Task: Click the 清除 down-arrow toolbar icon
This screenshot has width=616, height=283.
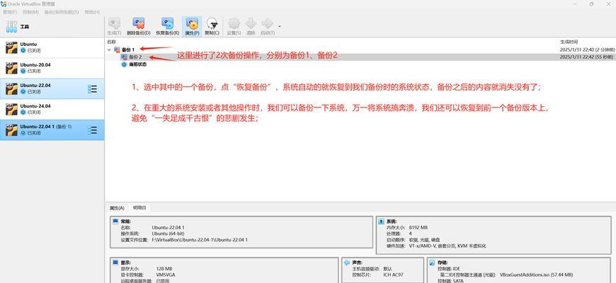Action: (251, 23)
